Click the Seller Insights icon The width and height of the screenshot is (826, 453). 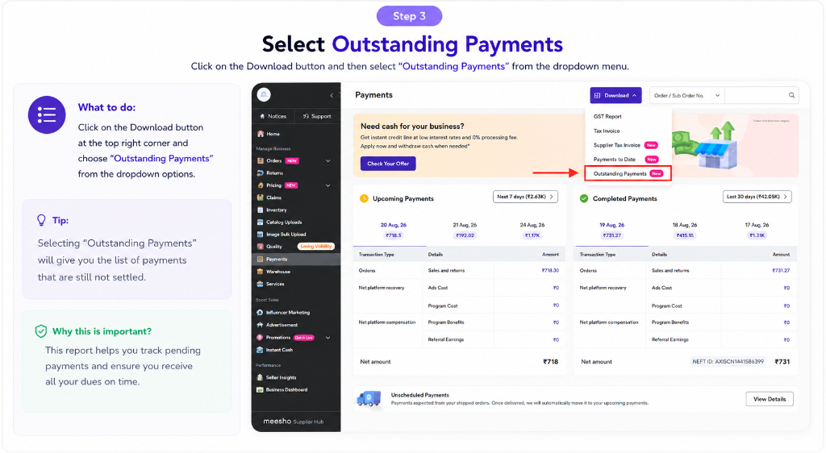(260, 377)
